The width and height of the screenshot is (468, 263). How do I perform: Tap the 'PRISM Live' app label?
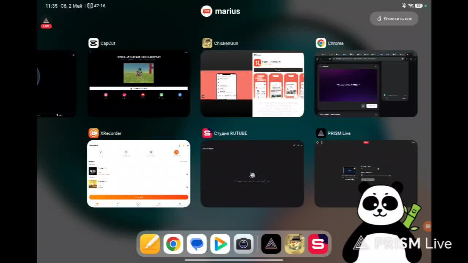[339, 133]
